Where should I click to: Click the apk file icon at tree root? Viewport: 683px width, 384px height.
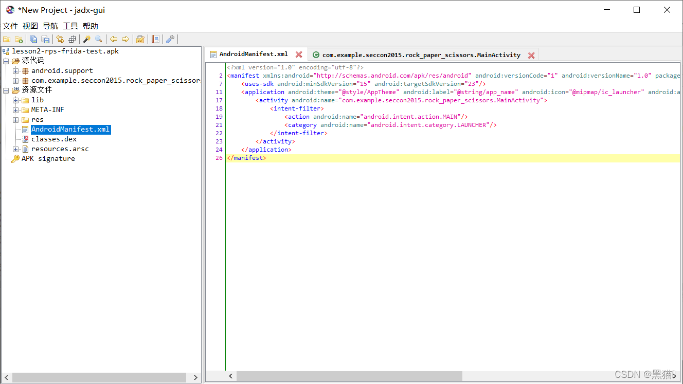pos(6,51)
